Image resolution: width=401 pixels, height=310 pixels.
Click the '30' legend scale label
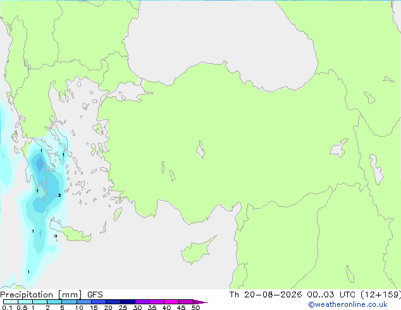click(137, 307)
